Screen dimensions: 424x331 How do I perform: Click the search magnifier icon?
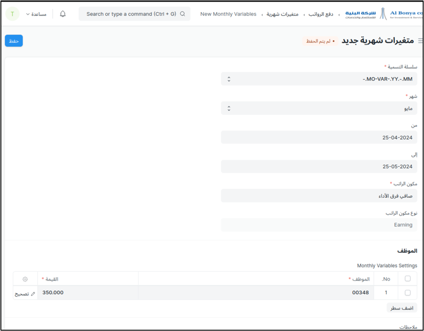pyautogui.click(x=182, y=14)
